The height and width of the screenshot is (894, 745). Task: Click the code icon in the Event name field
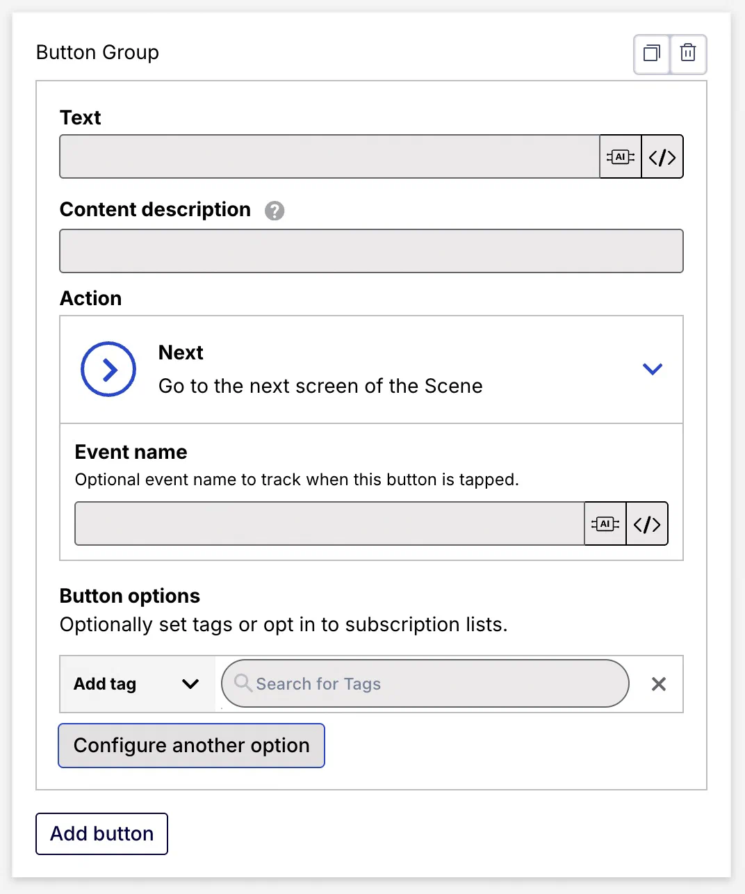click(647, 524)
